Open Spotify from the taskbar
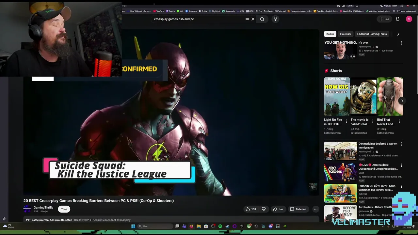This screenshot has height=235, width=418. click(220, 226)
